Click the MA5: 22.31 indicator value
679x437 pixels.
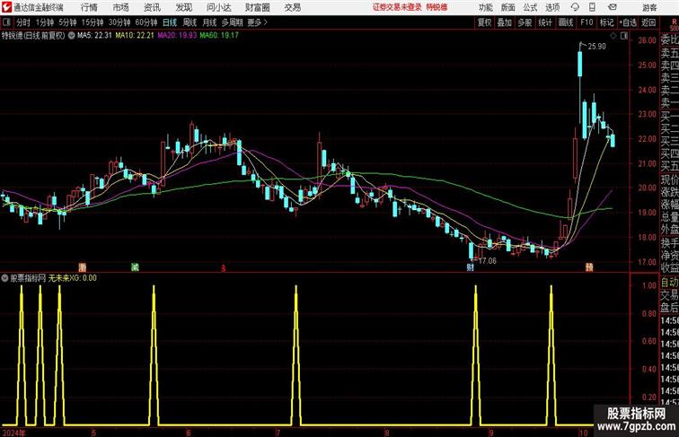pyautogui.click(x=94, y=36)
